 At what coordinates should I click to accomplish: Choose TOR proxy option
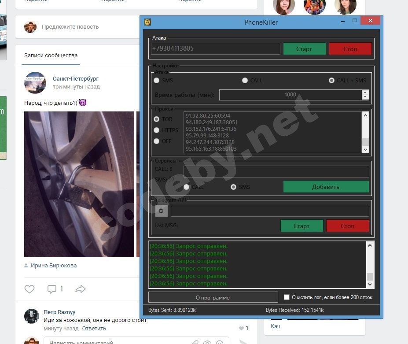tap(156, 119)
